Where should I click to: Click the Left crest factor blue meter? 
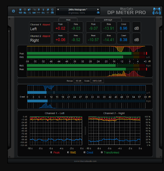coord(87,92)
